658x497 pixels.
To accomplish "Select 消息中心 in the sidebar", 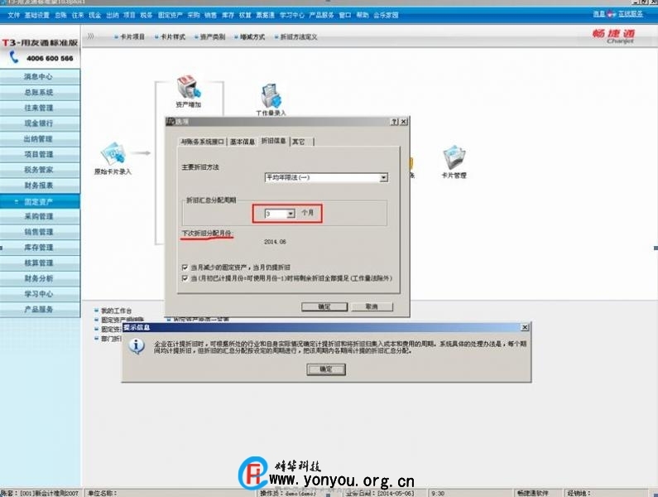I will pos(40,76).
